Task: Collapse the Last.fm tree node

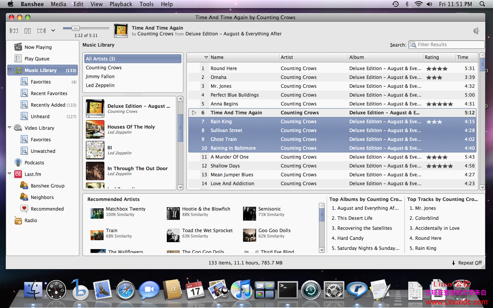Action: (10, 174)
